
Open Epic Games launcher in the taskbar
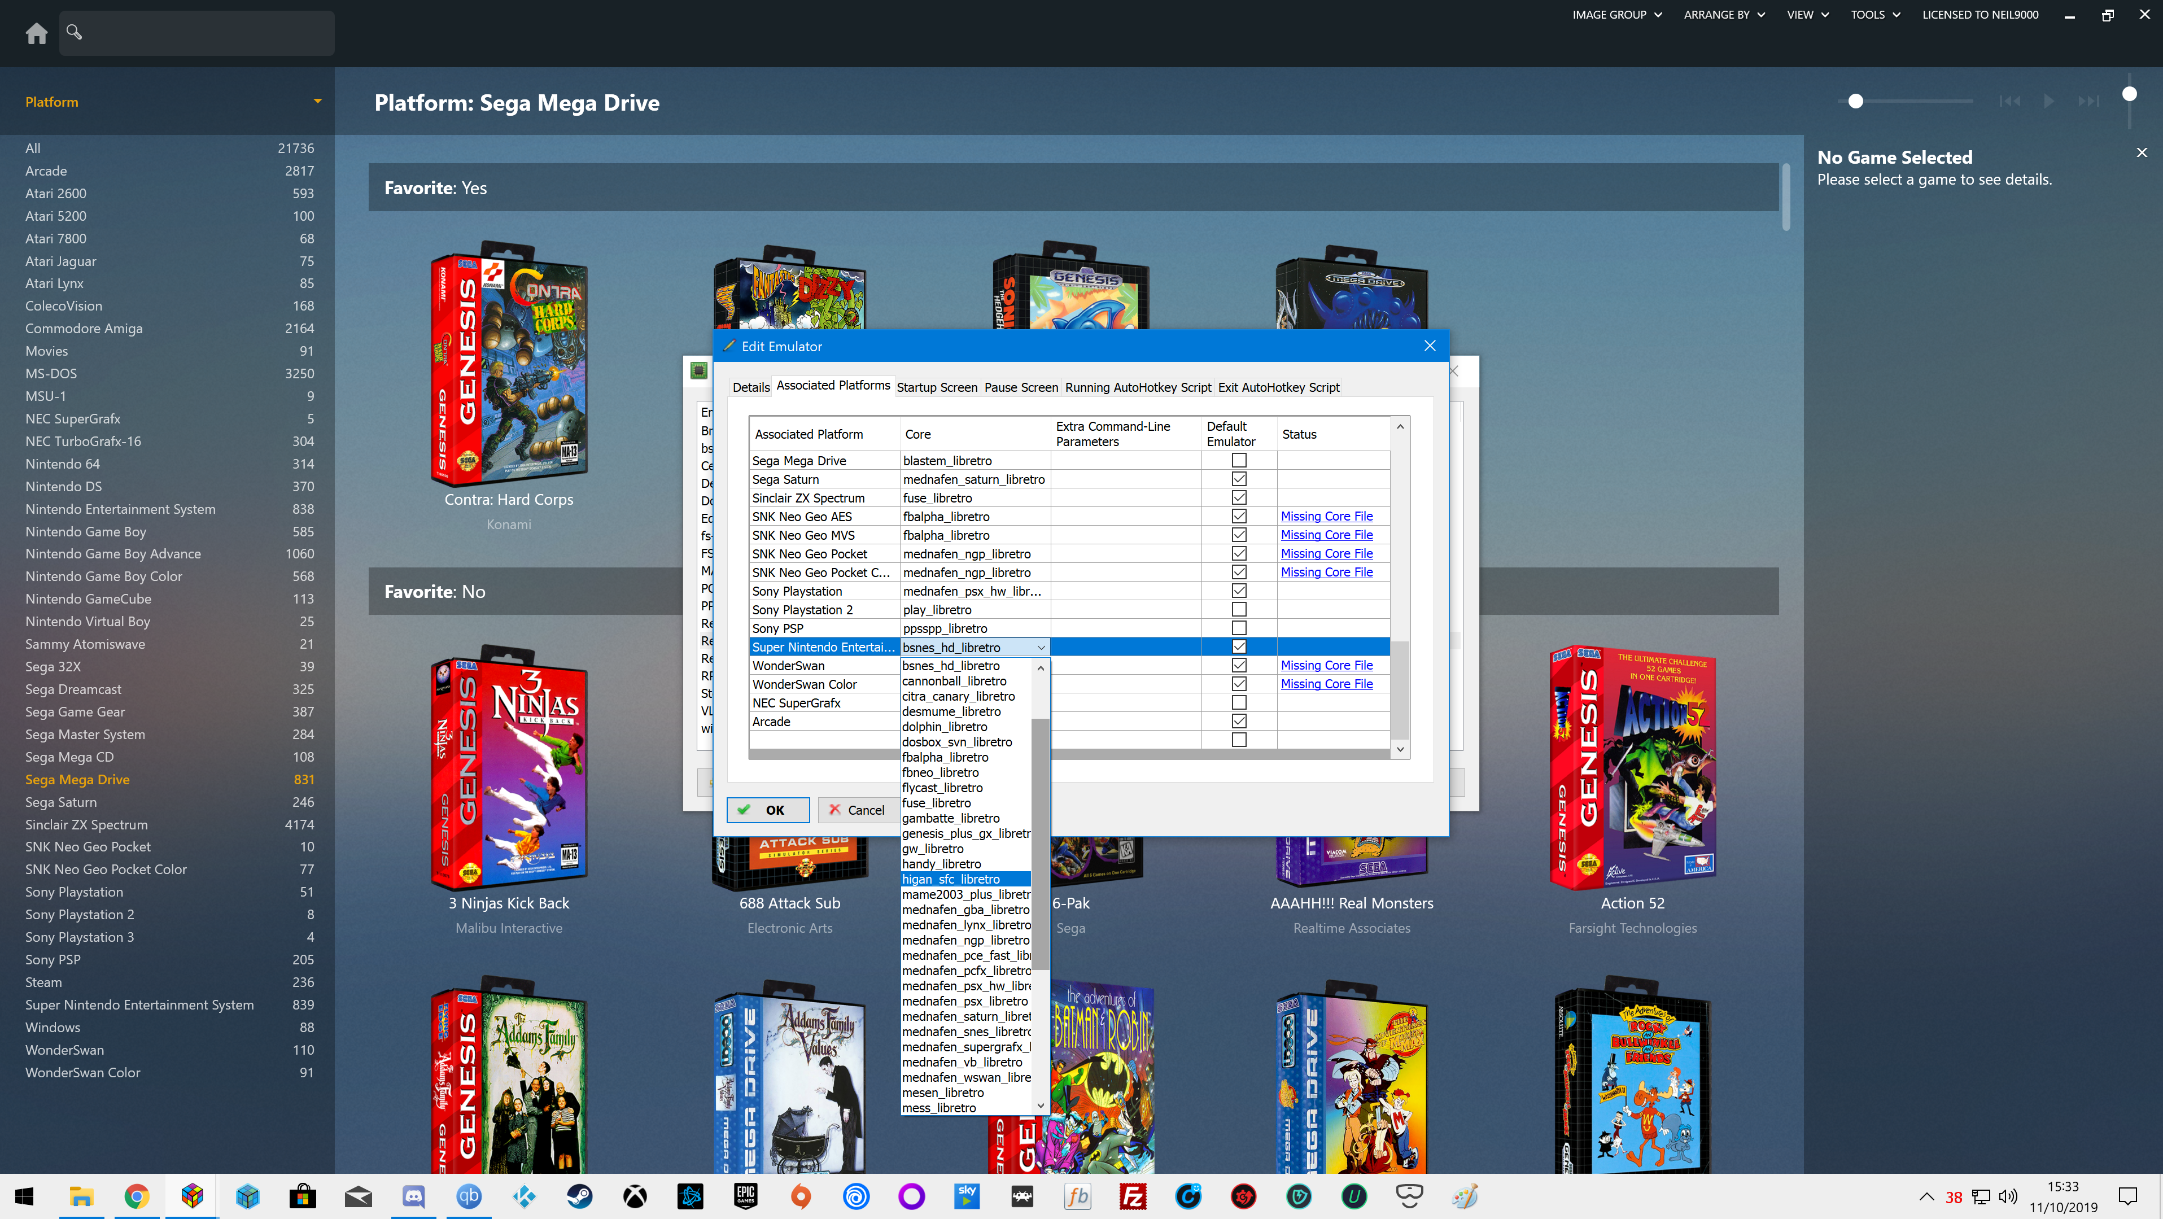pyautogui.click(x=746, y=1196)
